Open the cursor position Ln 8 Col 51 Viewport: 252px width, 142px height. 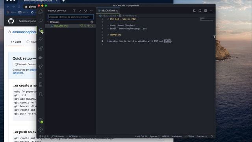point(141,136)
